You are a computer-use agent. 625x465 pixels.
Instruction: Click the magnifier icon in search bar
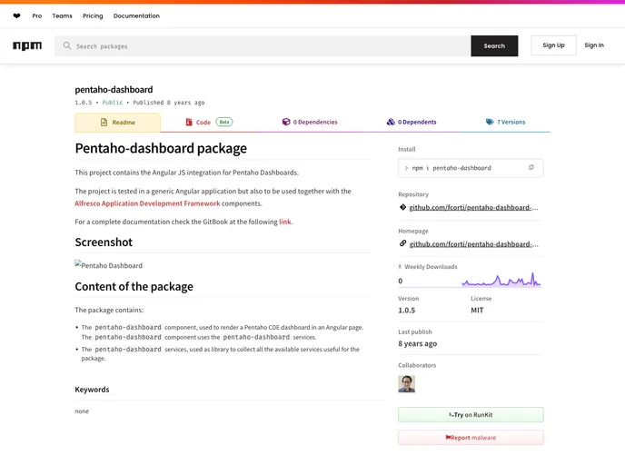pyautogui.click(x=67, y=45)
